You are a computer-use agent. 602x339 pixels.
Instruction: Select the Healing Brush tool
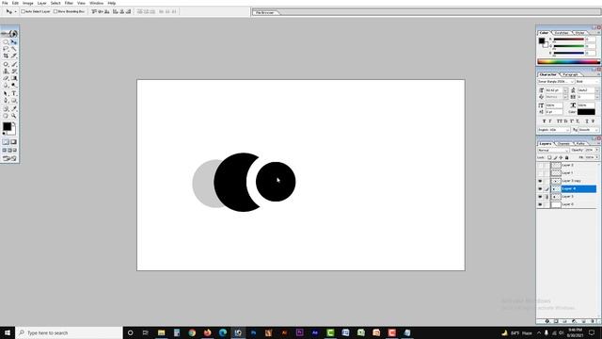[x=6, y=64]
